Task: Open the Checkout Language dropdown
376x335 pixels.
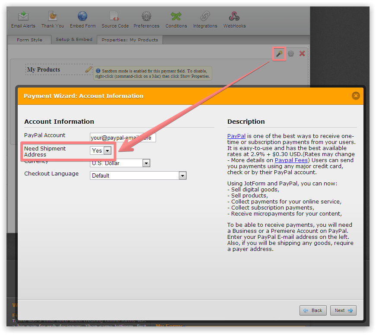Action: pyautogui.click(x=138, y=175)
